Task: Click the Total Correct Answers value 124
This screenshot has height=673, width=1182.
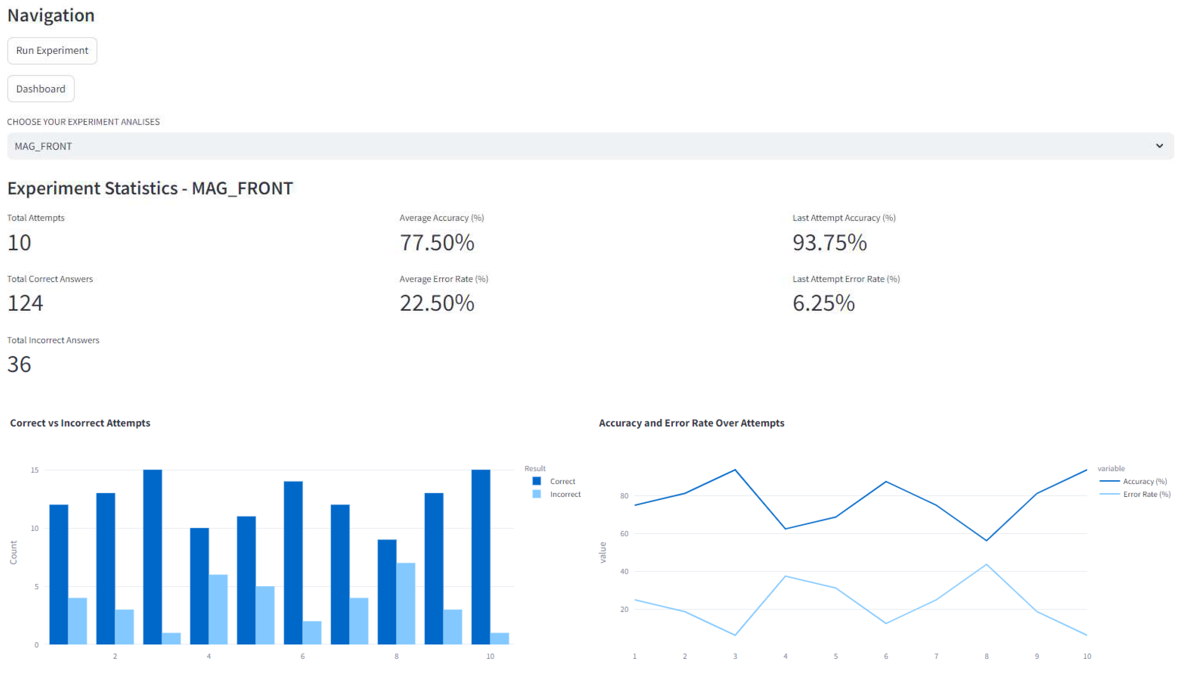Action: [26, 303]
